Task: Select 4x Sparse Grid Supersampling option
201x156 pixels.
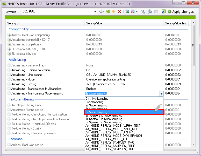Action: 104,119
